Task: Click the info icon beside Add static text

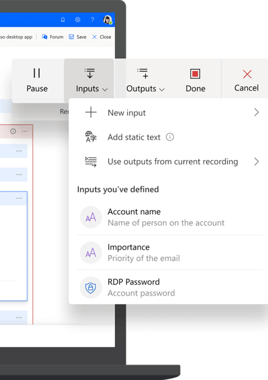Action: coord(170,137)
